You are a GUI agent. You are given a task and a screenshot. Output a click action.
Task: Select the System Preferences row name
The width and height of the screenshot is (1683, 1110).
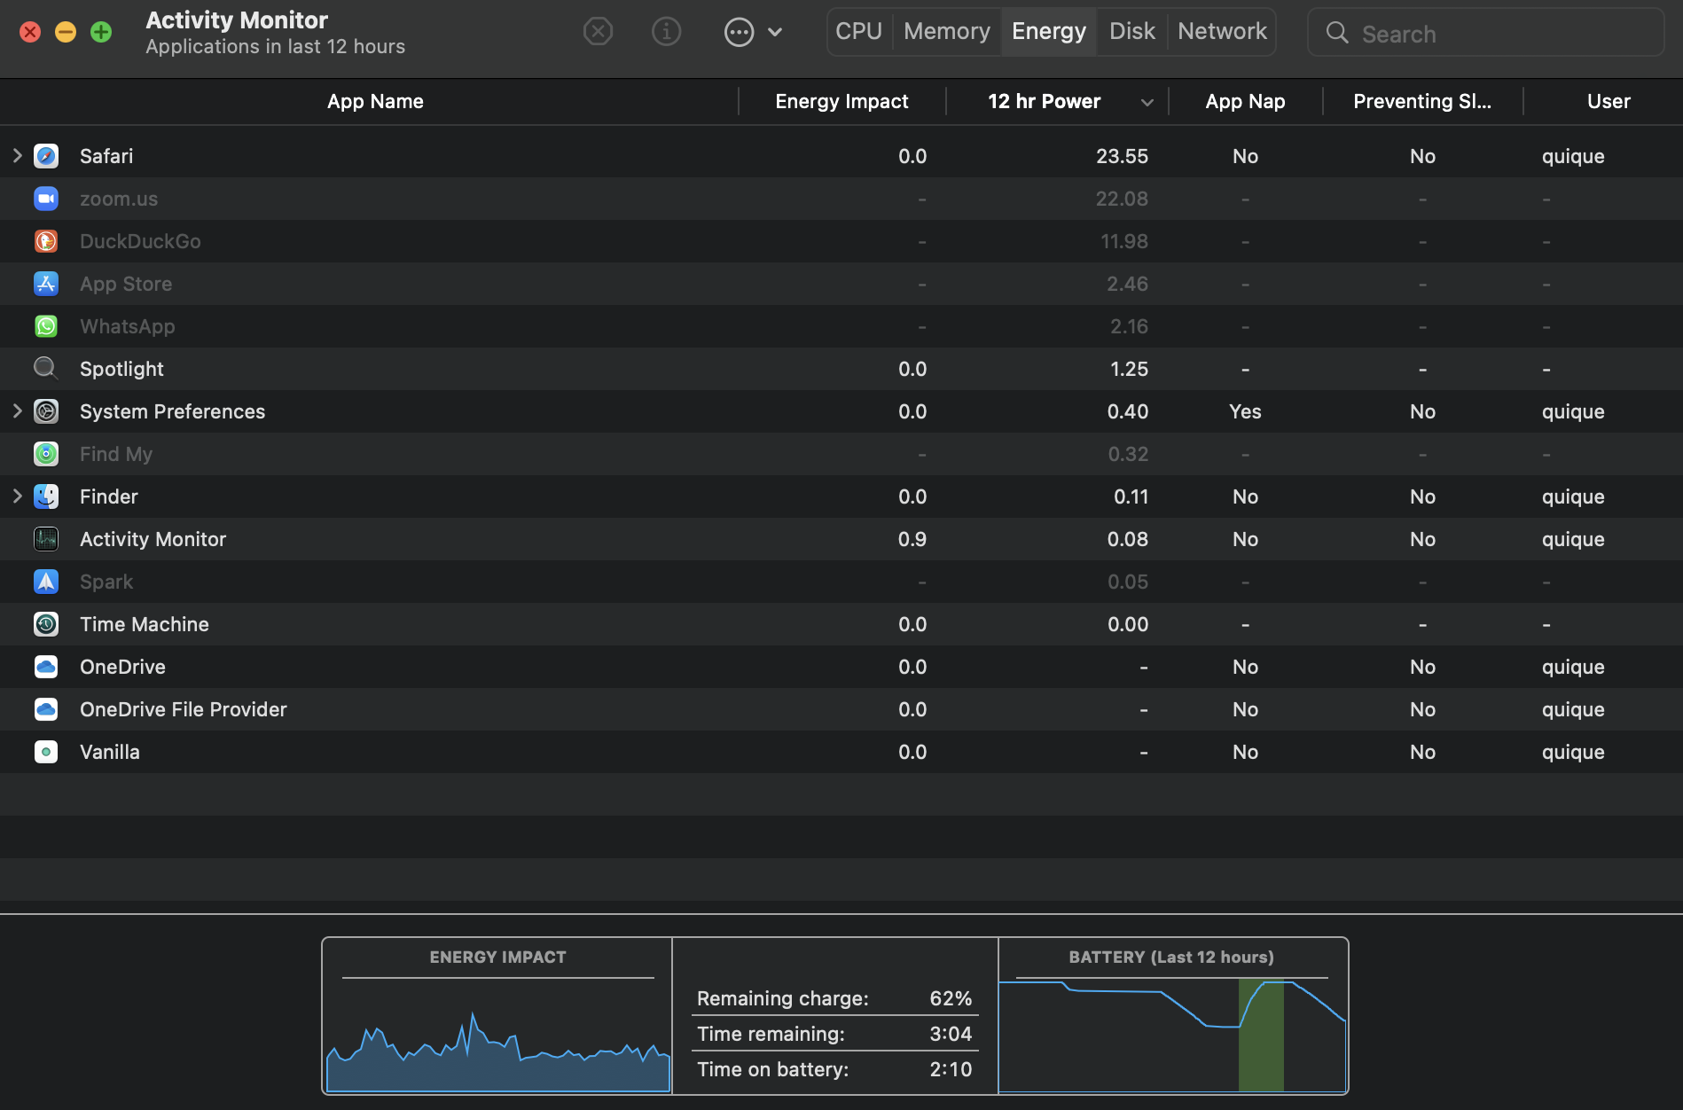[172, 411]
